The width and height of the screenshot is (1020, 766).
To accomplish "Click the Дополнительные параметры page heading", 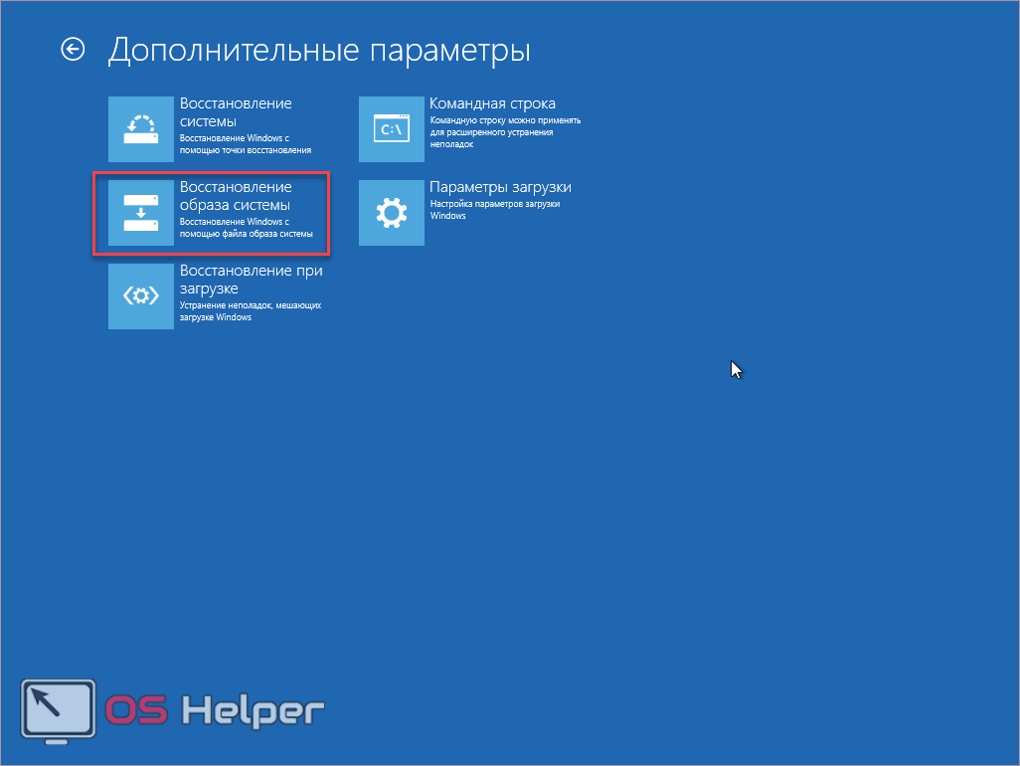I will tap(319, 51).
